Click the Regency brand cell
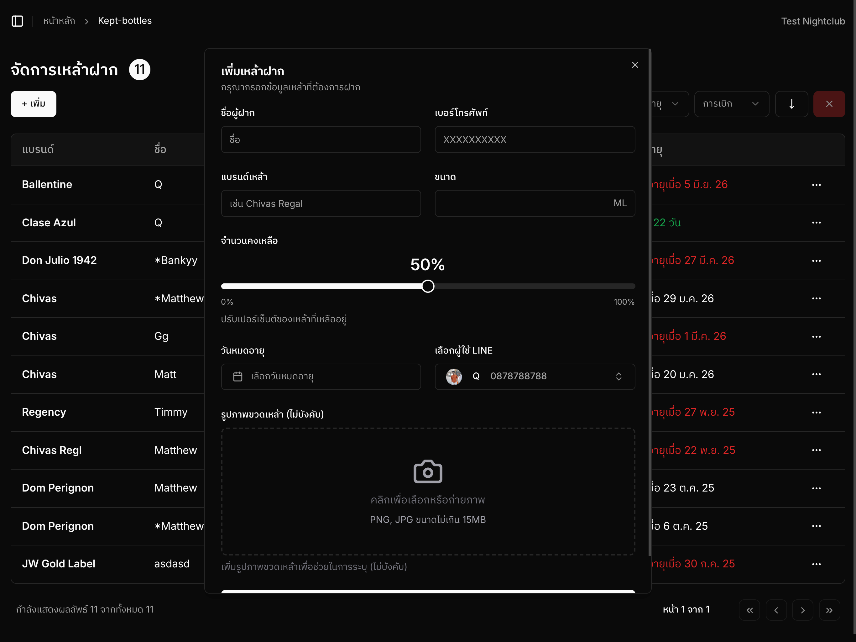The width and height of the screenshot is (856, 642). pyautogui.click(x=44, y=412)
